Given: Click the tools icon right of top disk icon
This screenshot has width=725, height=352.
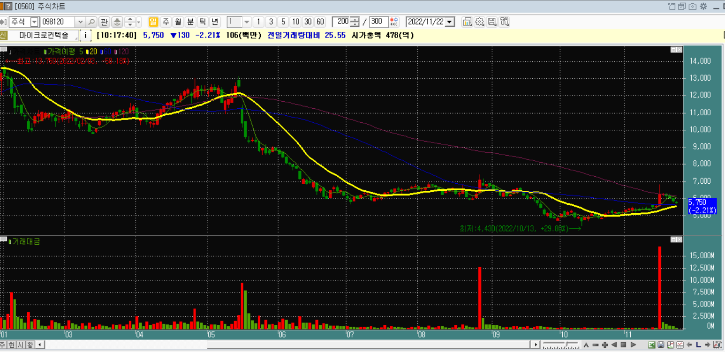Looking at the screenshot, I should [x=505, y=22].
